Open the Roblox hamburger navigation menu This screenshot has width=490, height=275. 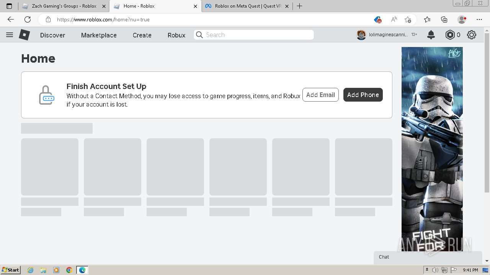10,35
